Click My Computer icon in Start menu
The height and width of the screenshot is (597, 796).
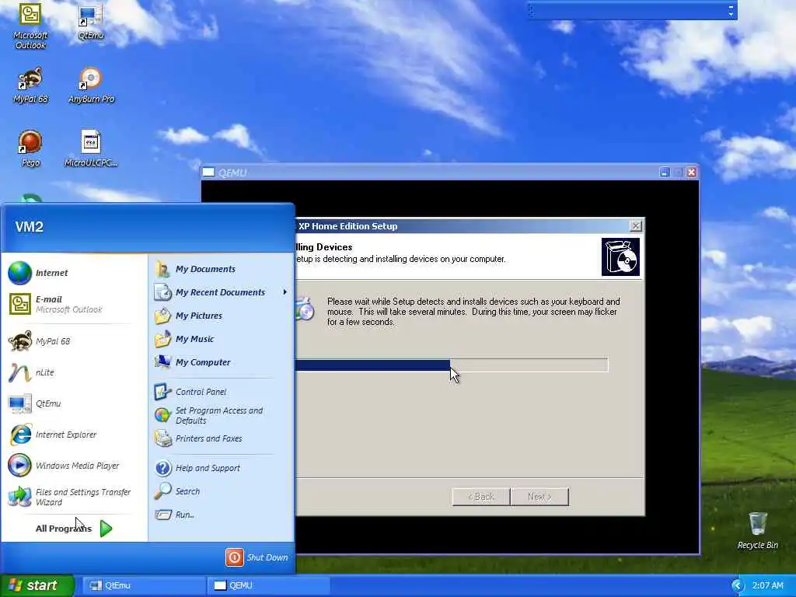pos(163,362)
